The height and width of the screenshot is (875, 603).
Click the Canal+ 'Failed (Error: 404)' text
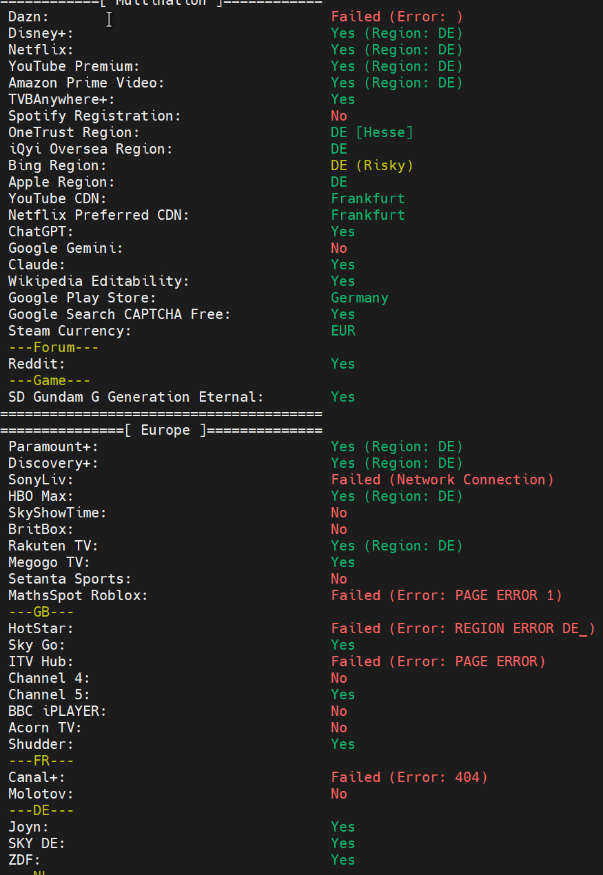pos(409,777)
